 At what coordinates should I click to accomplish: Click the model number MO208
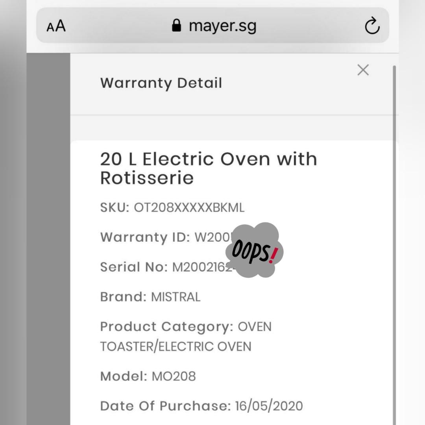(174, 376)
